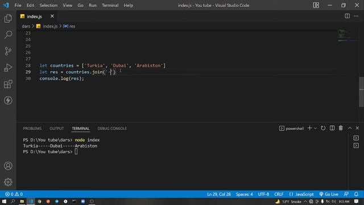Open the Edit menu
This screenshot has width=364, height=205.
pyautogui.click(x=30, y=5)
